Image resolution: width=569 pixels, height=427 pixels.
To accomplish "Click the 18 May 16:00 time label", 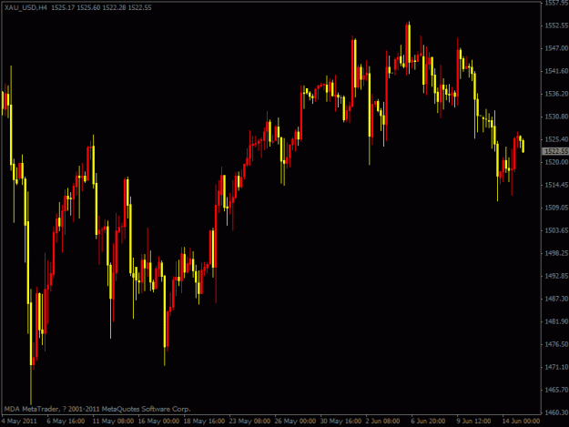I will [x=204, y=422].
